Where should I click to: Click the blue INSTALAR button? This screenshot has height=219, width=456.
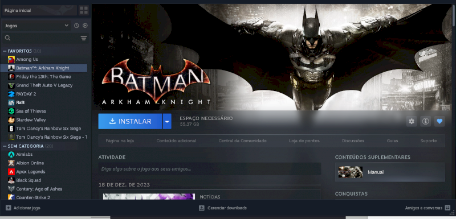click(x=130, y=121)
